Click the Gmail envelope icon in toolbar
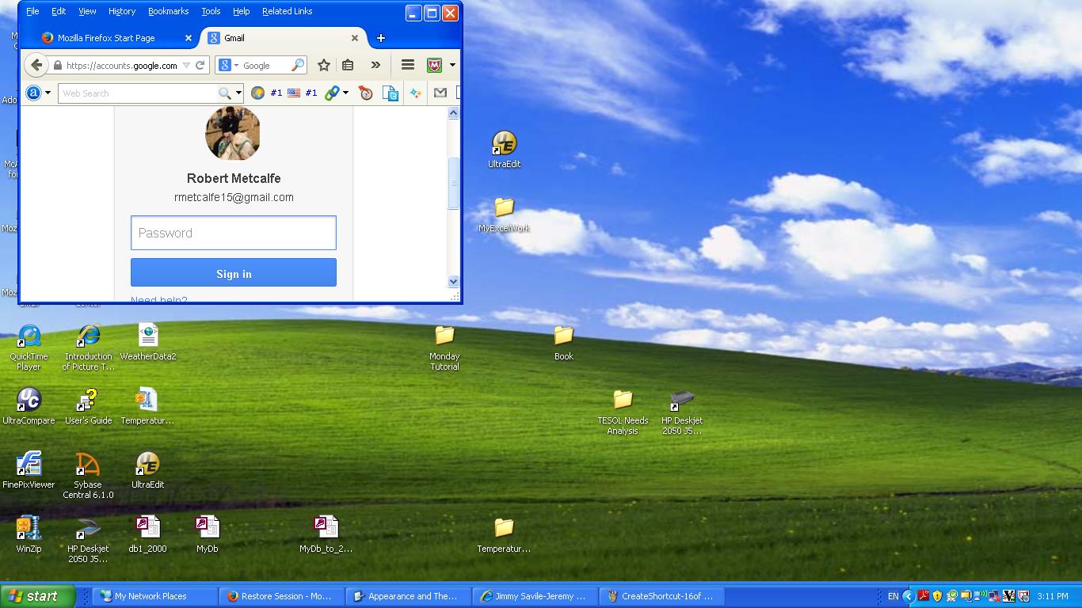The width and height of the screenshot is (1082, 608). pos(440,93)
